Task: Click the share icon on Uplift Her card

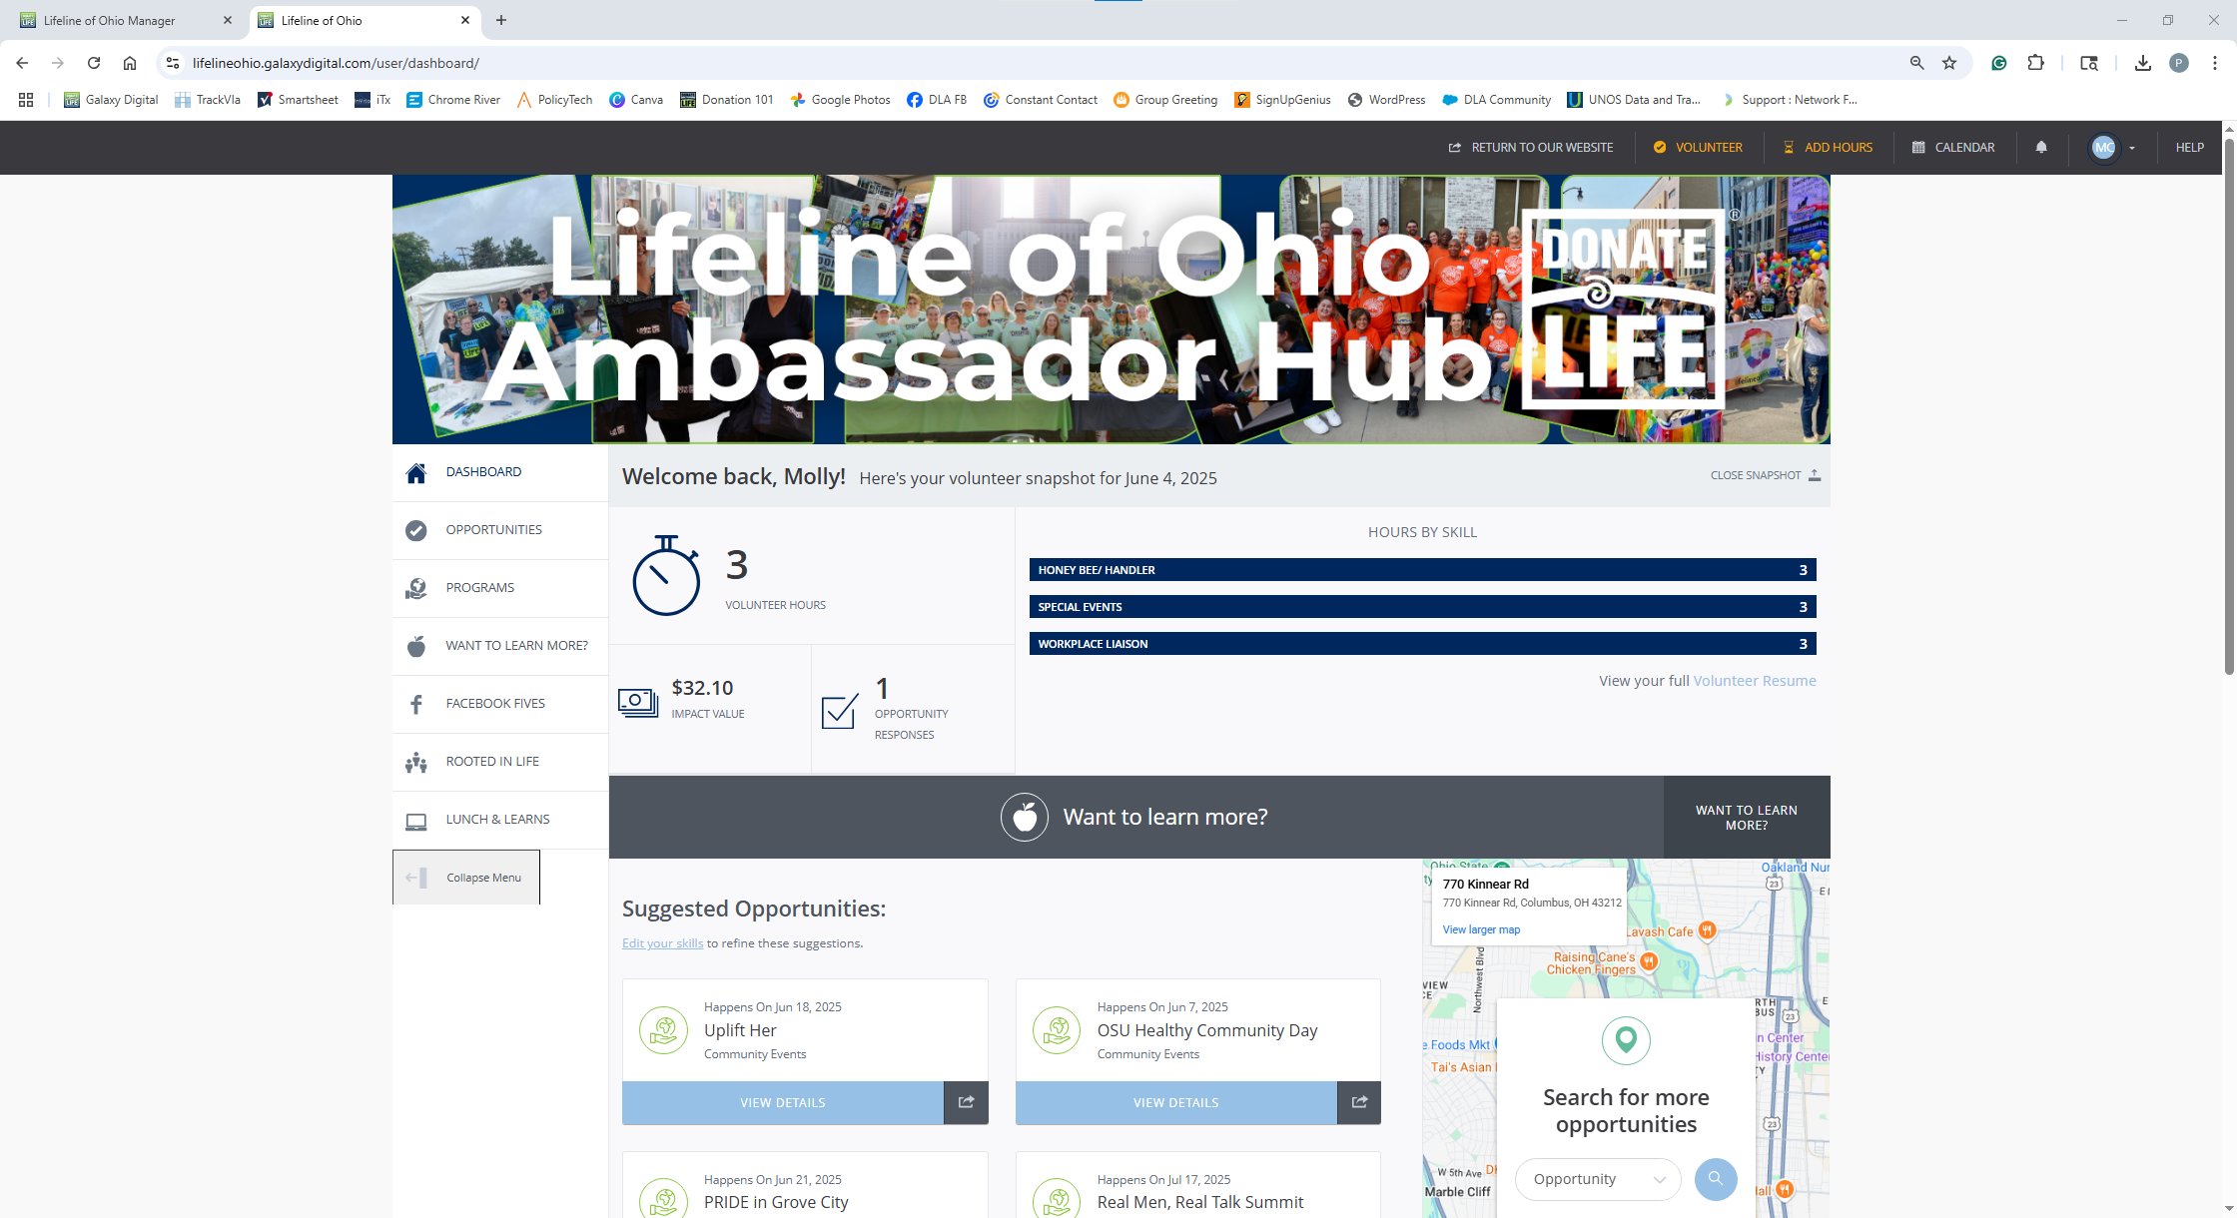Action: pos(966,1102)
